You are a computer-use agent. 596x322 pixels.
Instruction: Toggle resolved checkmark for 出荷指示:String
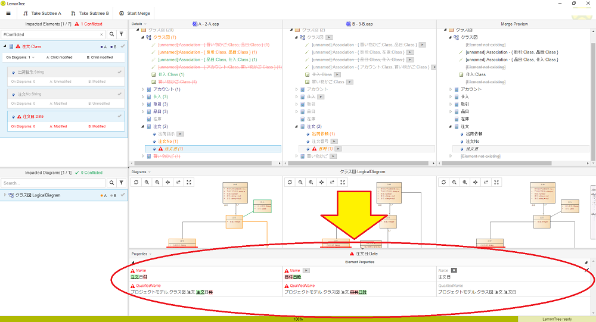120,72
